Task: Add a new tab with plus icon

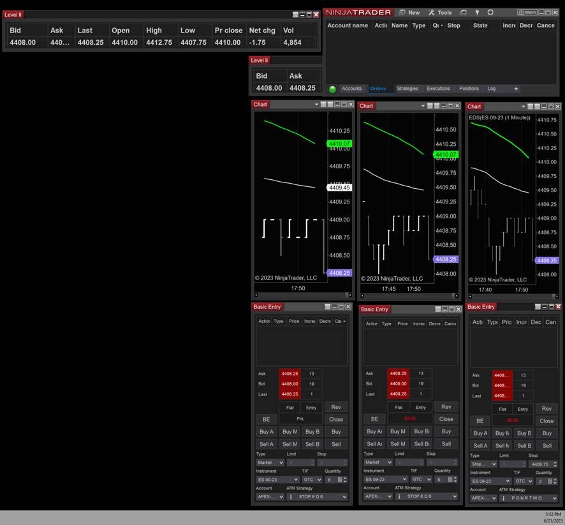Action: 516,89
